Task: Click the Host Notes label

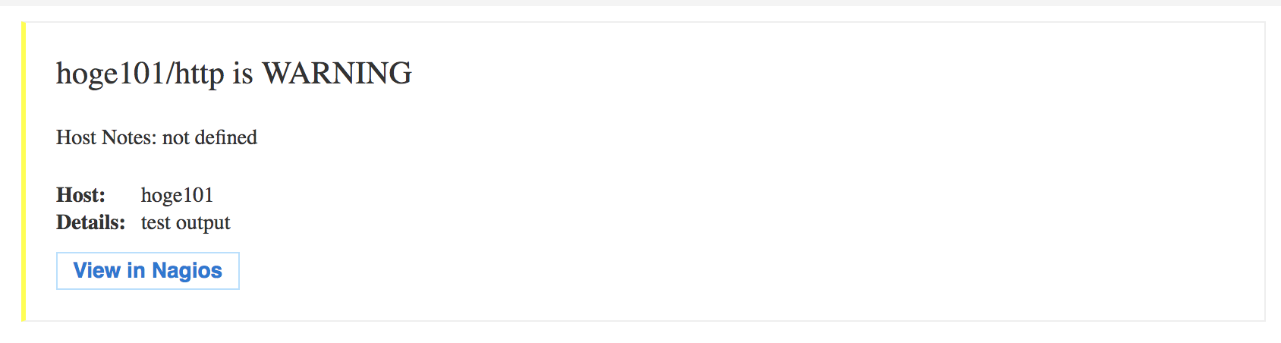Action: [106, 137]
